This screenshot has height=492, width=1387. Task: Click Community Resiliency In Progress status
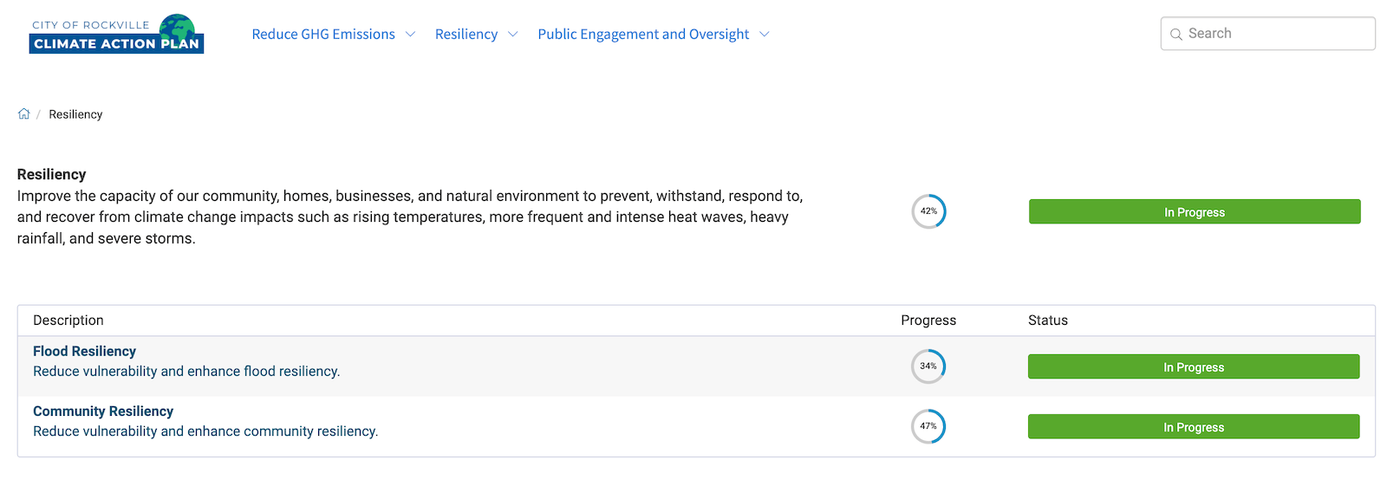(x=1194, y=426)
